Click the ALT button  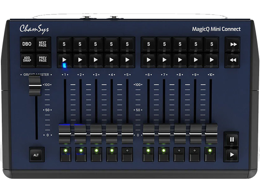[37, 154]
